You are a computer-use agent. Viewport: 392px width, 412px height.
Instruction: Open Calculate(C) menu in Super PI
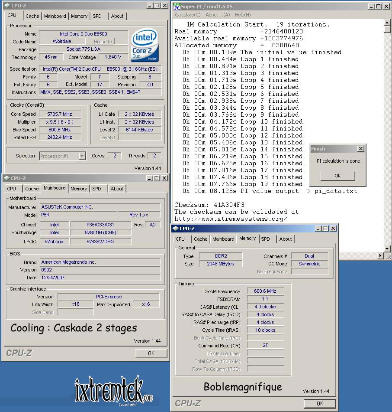(x=188, y=15)
